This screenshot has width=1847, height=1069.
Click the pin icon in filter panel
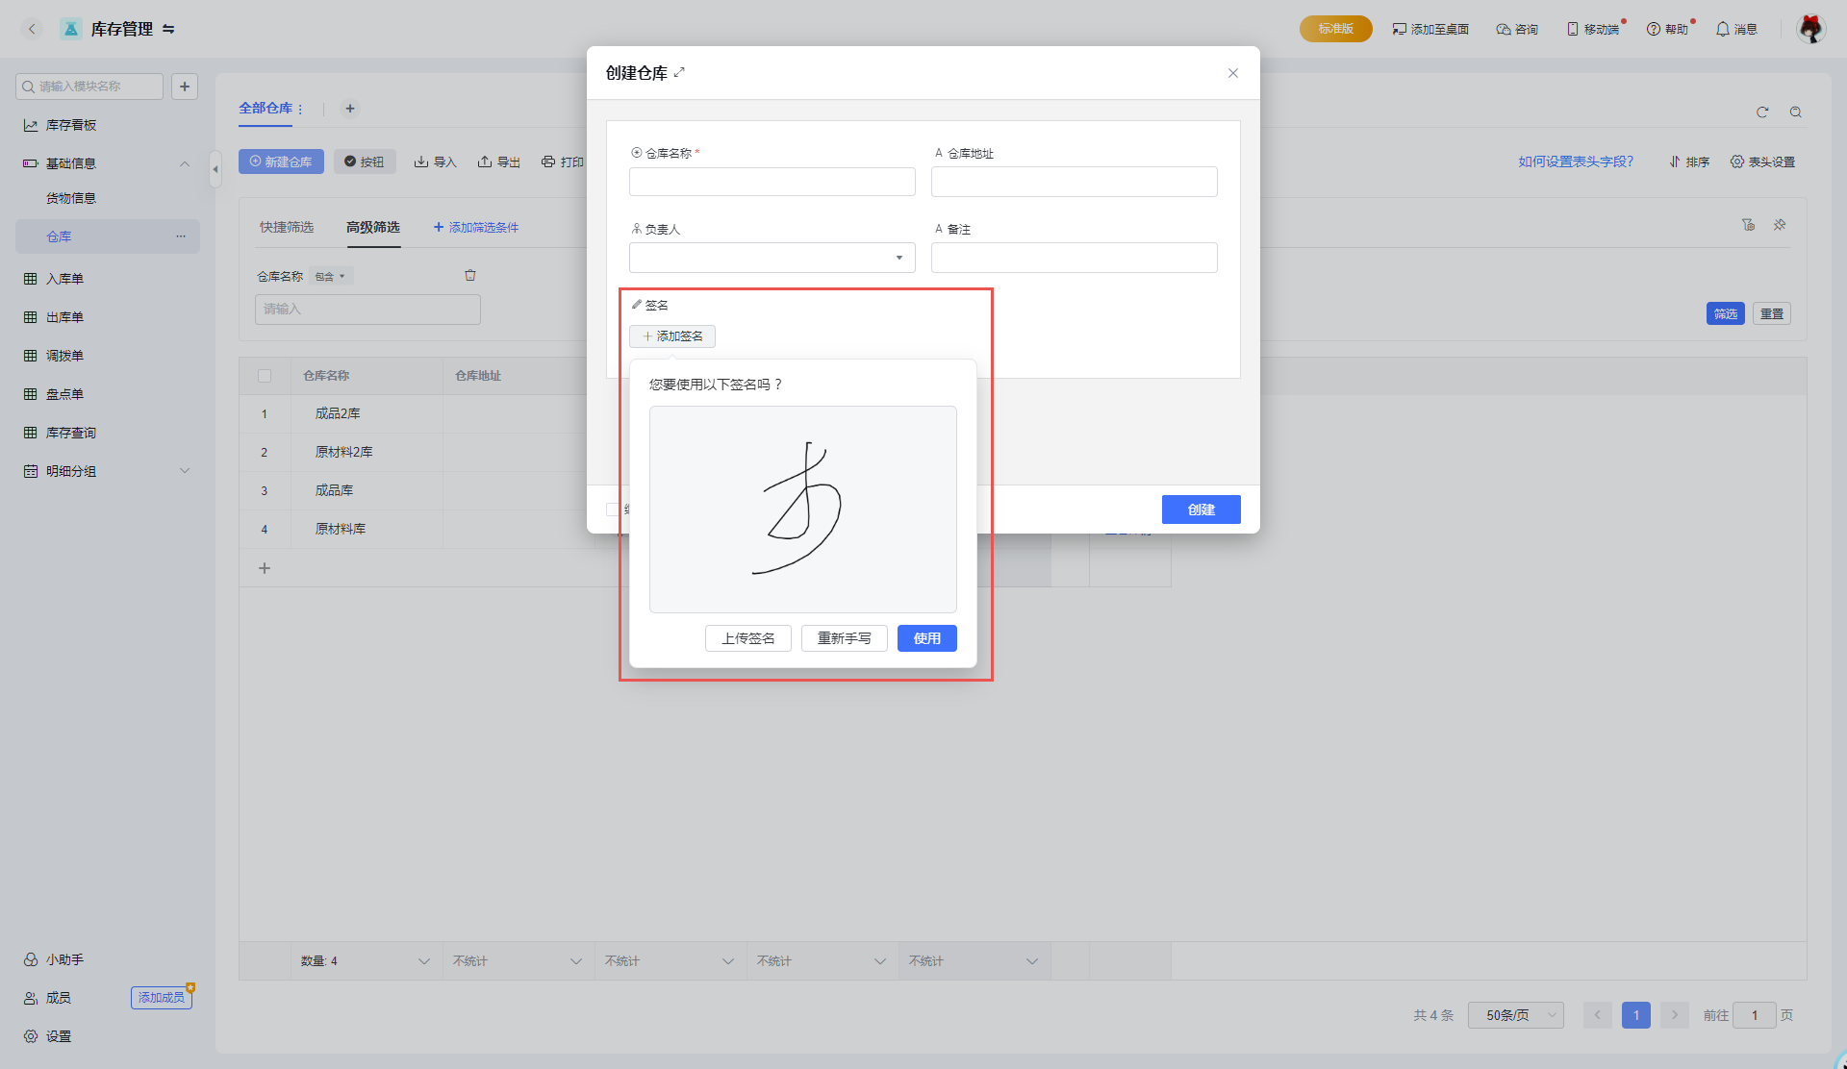[x=1780, y=225]
